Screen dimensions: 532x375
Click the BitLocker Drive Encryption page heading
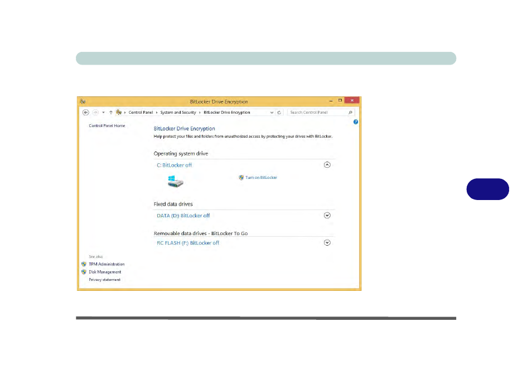click(x=184, y=129)
